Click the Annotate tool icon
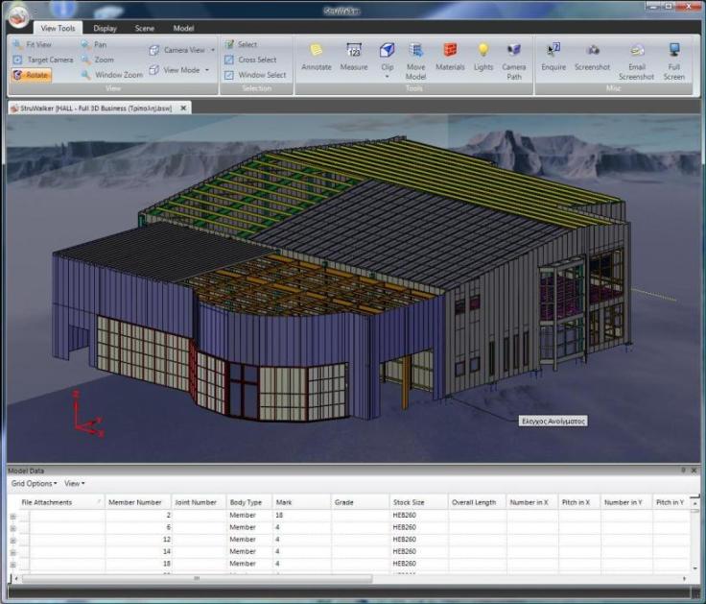Viewport: 706px width, 604px height. pos(316,51)
